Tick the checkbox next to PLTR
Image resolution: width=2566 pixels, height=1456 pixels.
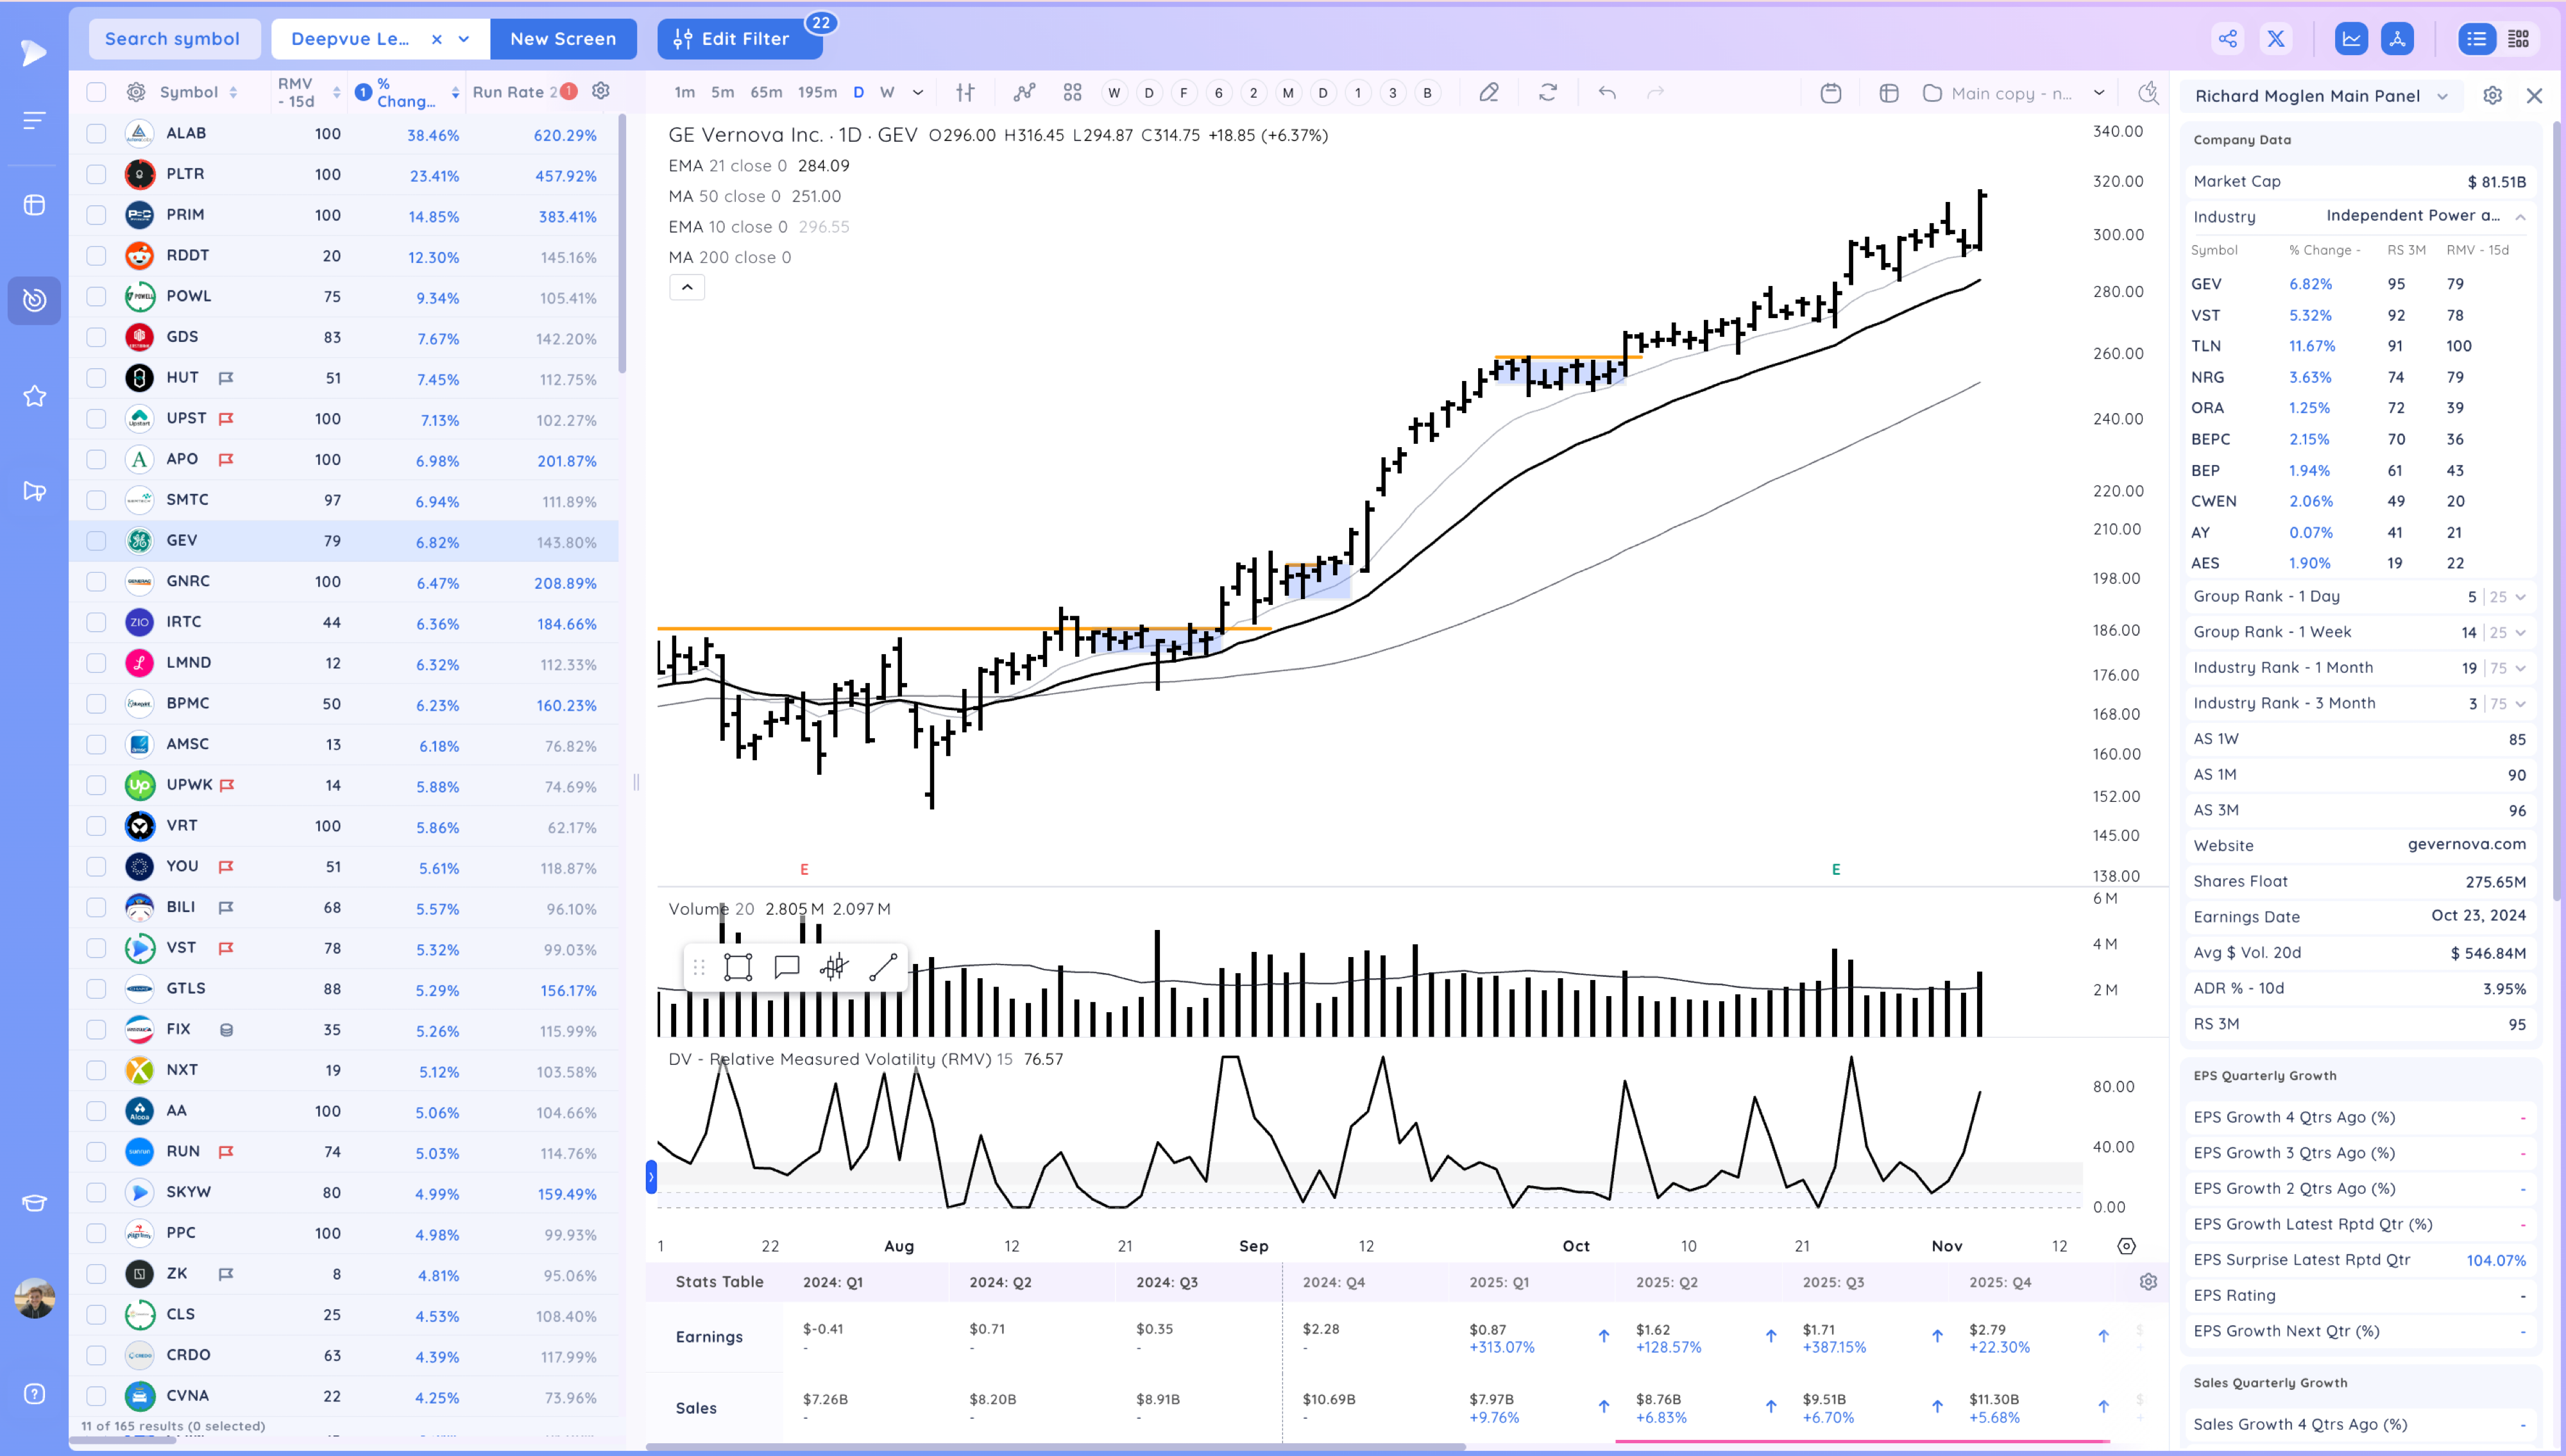point(96,174)
